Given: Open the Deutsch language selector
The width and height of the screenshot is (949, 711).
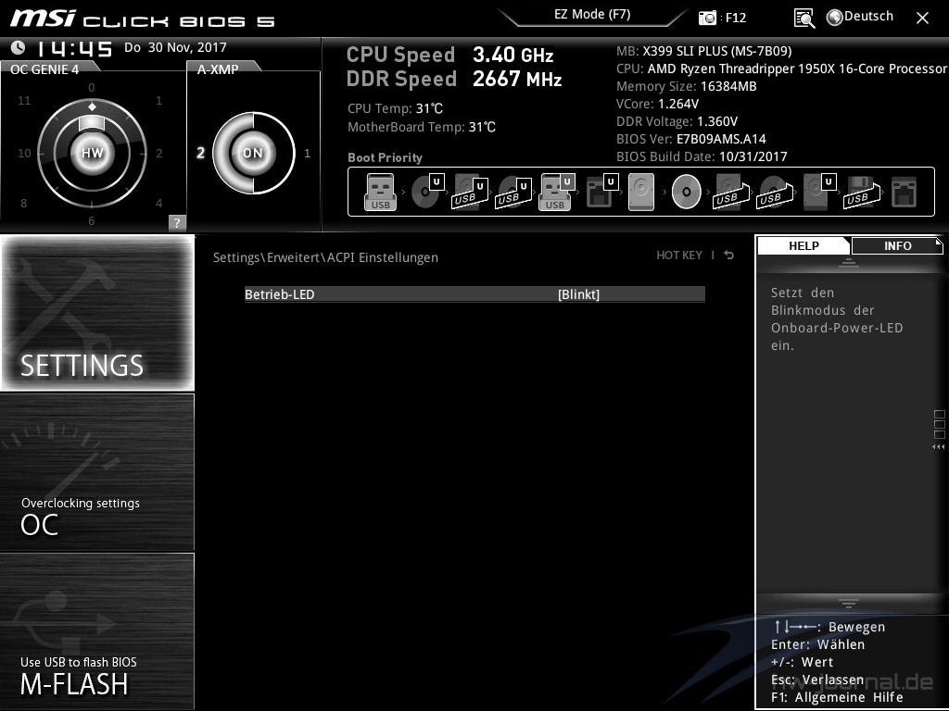Looking at the screenshot, I should [x=868, y=17].
